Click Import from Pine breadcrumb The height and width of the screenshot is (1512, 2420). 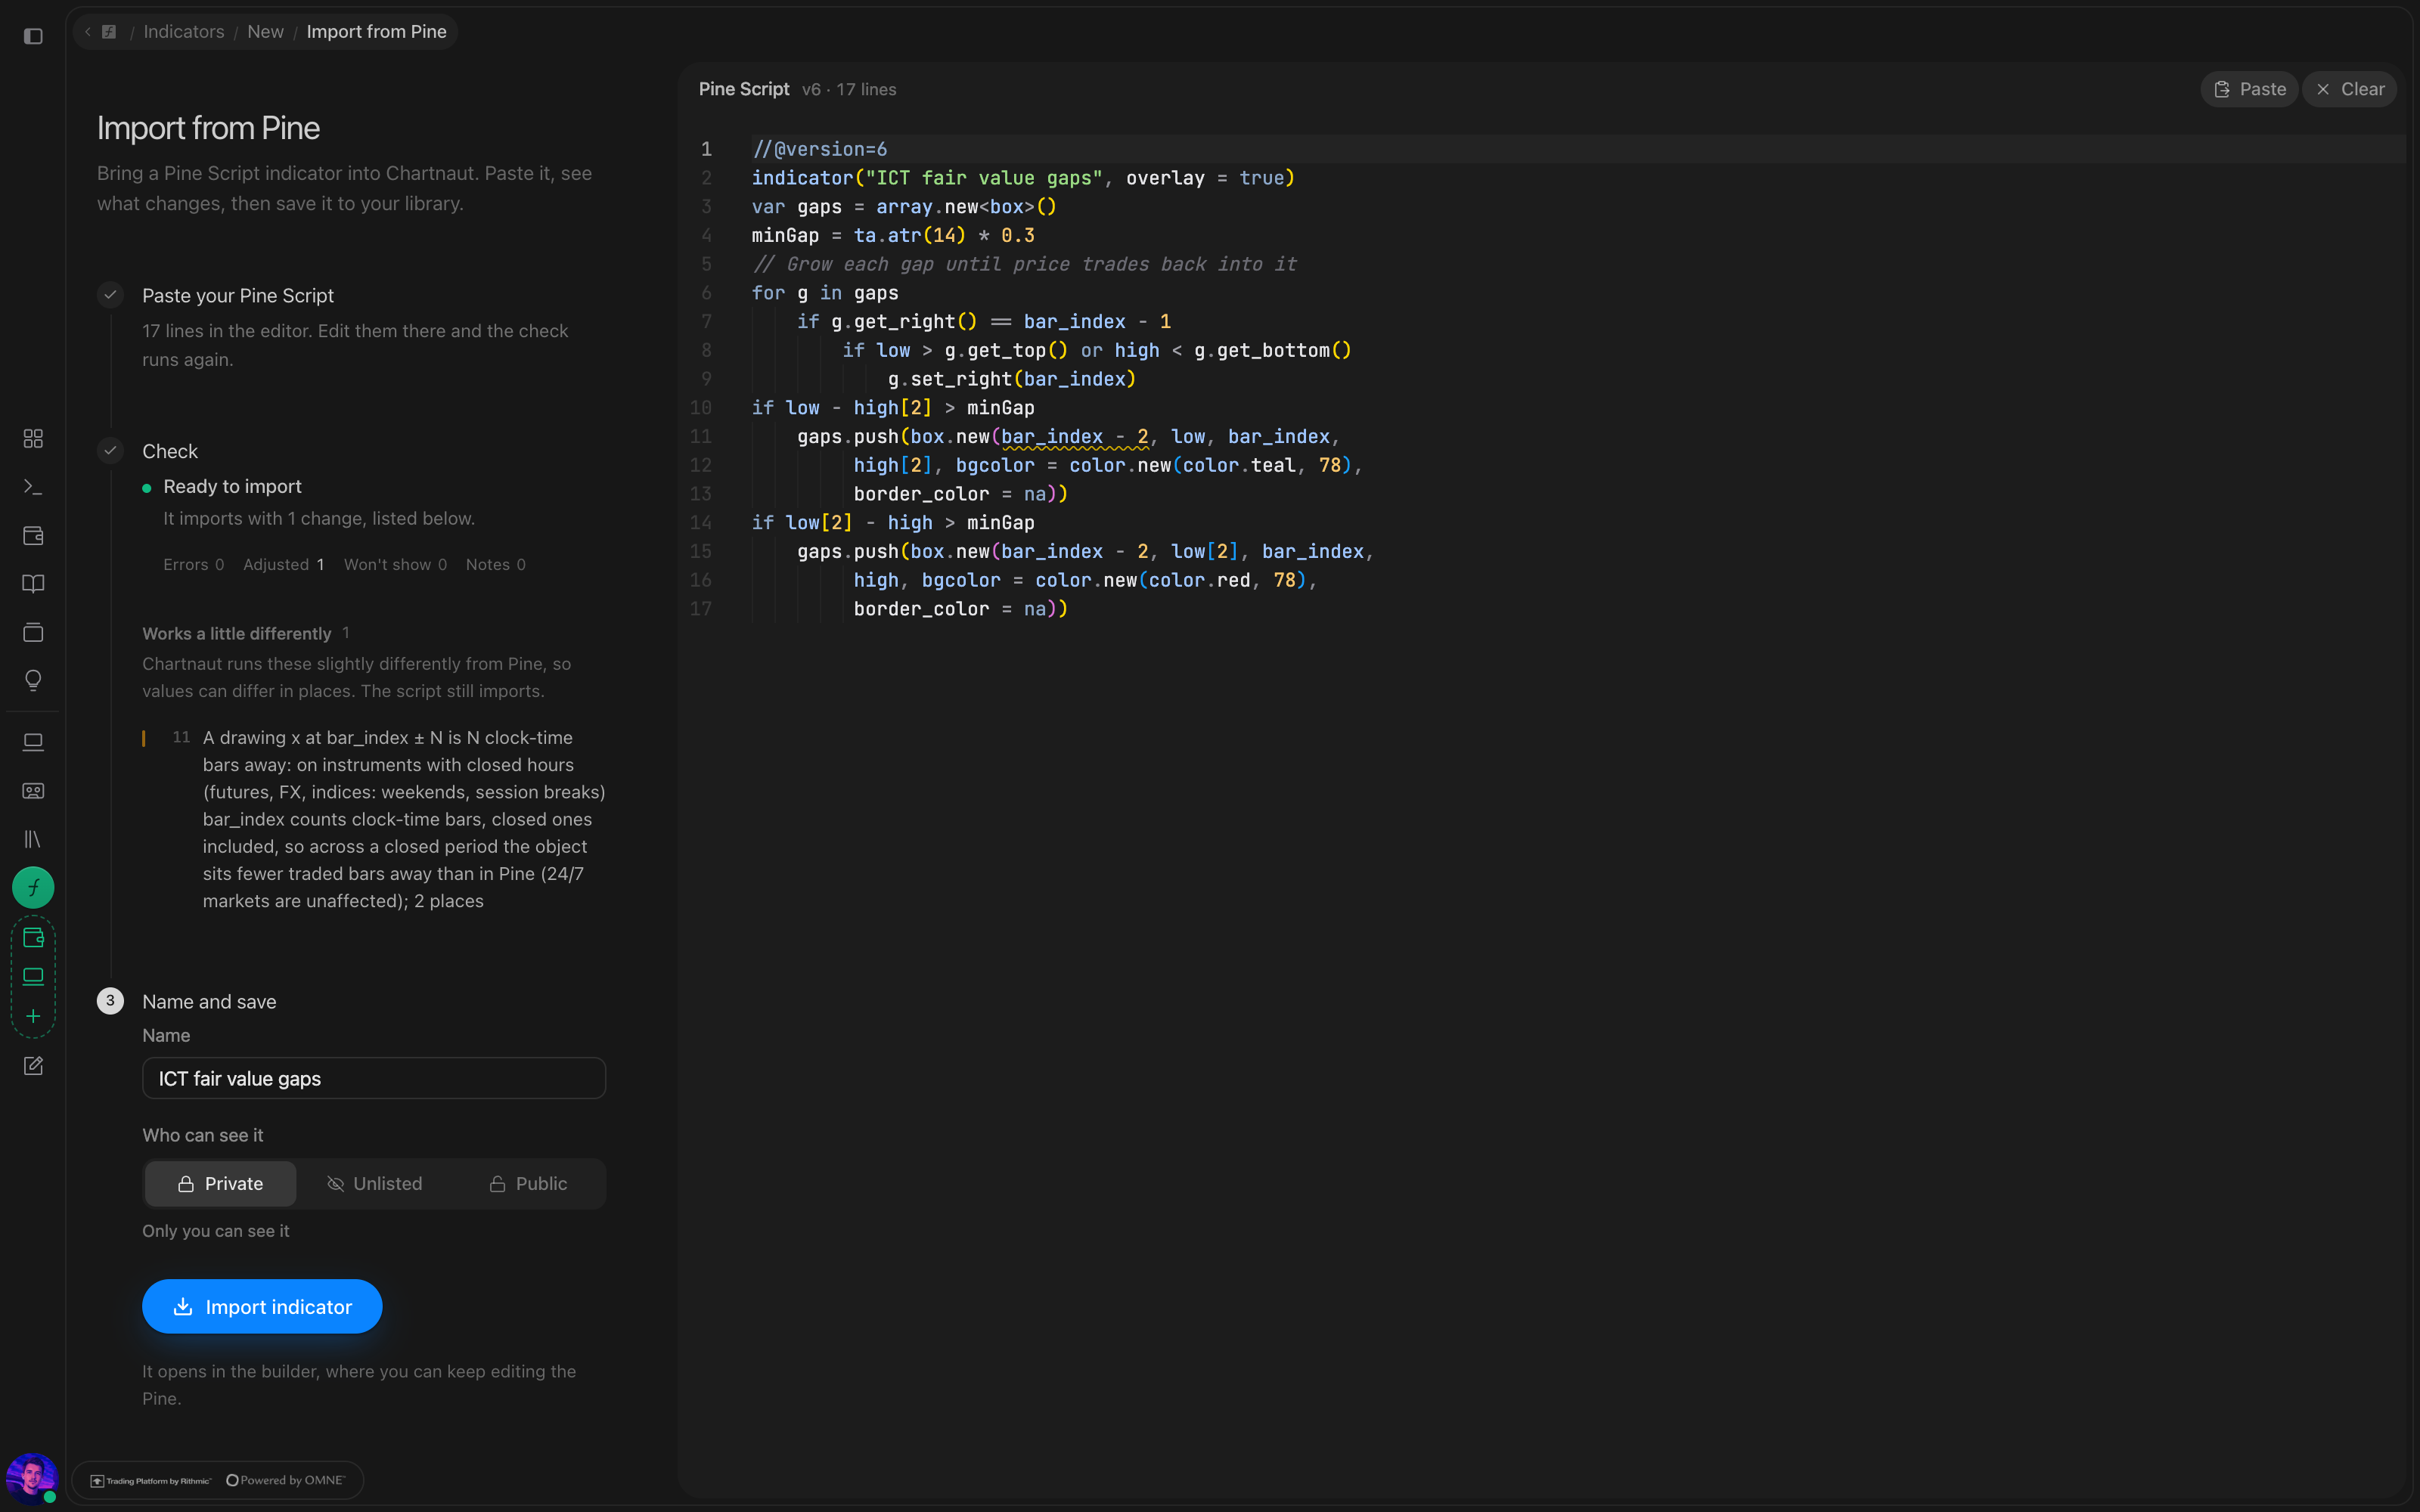(376, 32)
